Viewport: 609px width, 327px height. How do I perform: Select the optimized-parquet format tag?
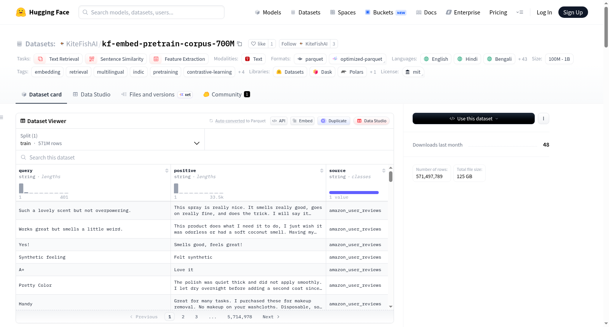click(x=357, y=59)
